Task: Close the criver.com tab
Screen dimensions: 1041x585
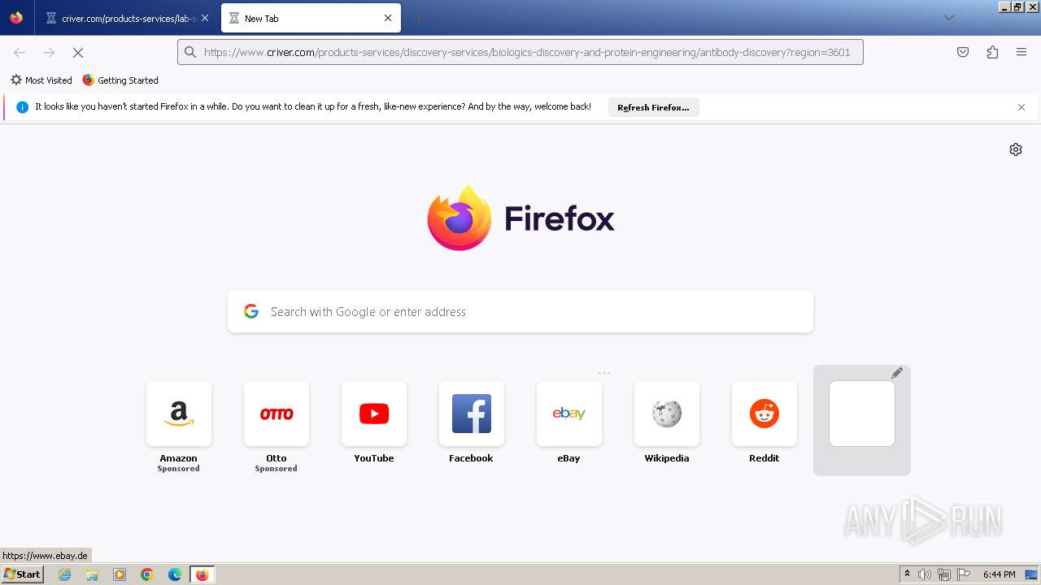Action: tap(205, 18)
